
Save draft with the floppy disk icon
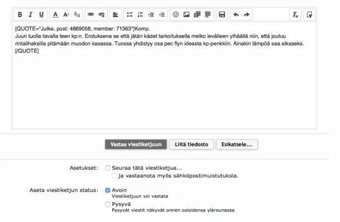222,14
